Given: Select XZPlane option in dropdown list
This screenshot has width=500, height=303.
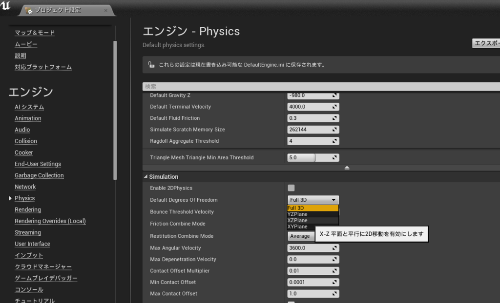Looking at the screenshot, I should coord(313,220).
